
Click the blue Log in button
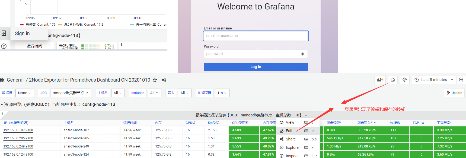[256, 67]
